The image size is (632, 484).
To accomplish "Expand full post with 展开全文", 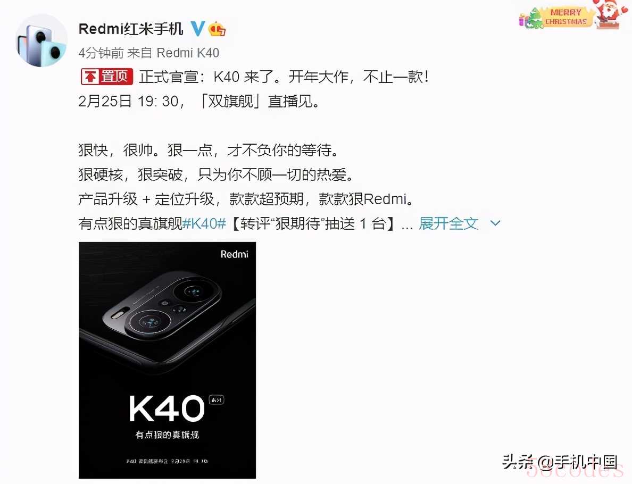I will coord(448,223).
